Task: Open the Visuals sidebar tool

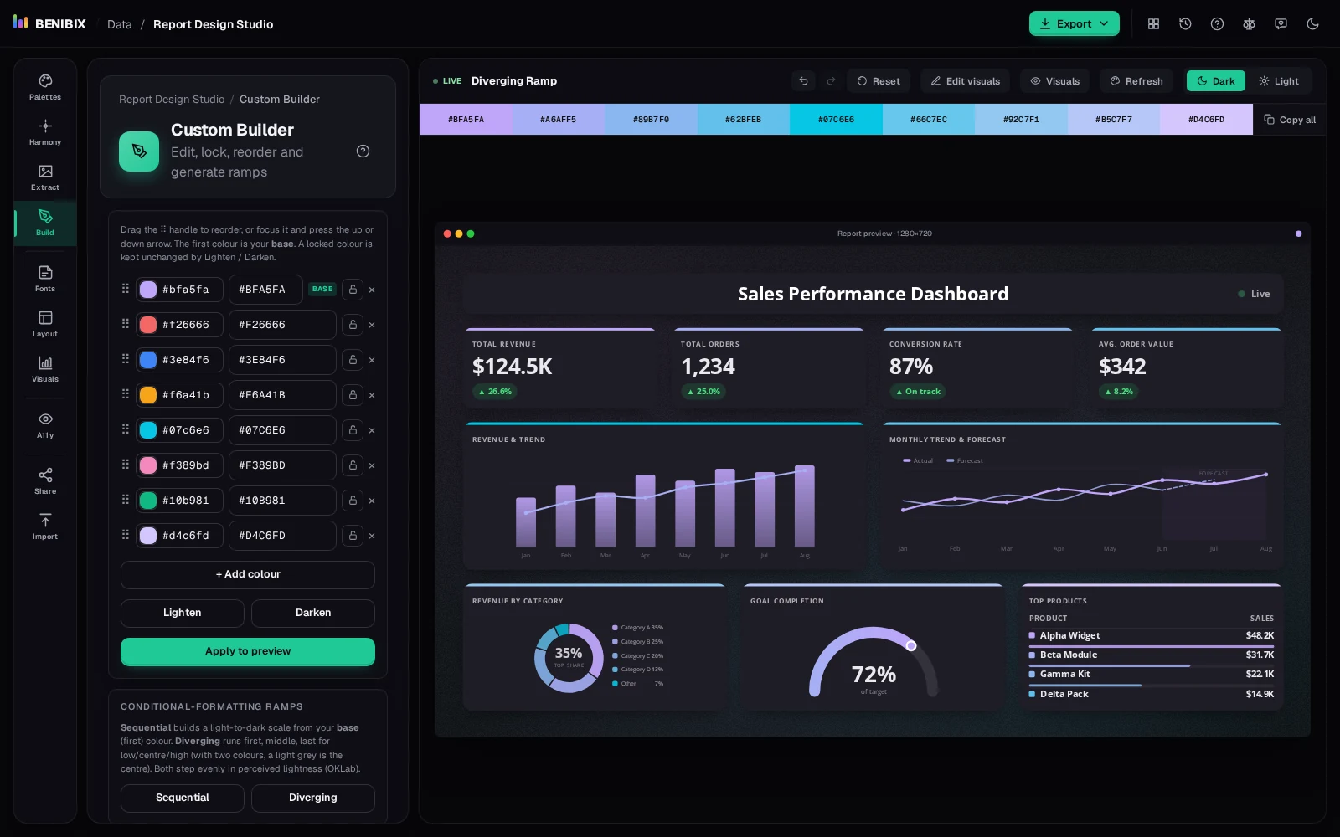Action: 45,369
